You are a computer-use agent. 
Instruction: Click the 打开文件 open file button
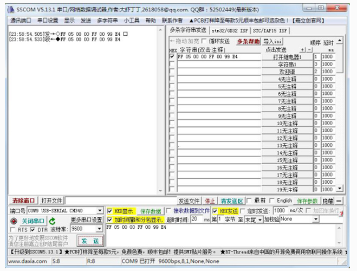[51, 201]
